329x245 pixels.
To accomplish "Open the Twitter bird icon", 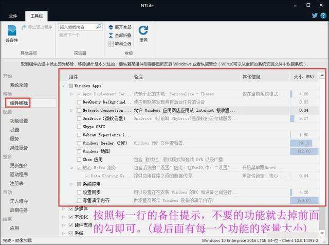I will pos(315,15).
